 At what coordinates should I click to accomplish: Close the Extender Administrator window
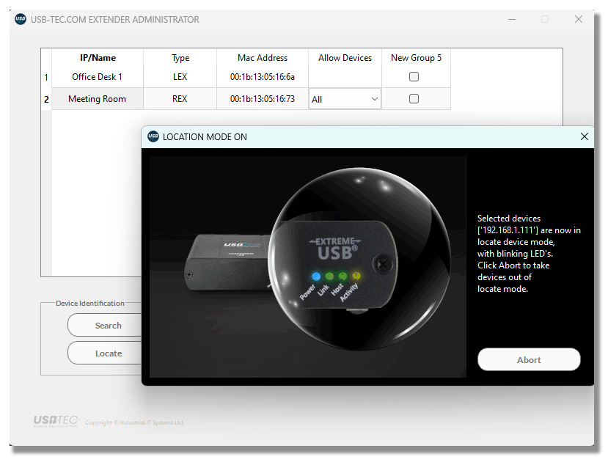(579, 19)
